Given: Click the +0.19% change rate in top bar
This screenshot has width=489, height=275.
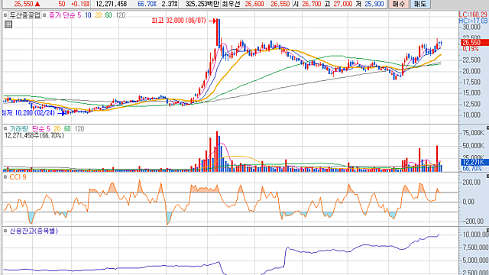Looking at the screenshot, I should point(80,4).
